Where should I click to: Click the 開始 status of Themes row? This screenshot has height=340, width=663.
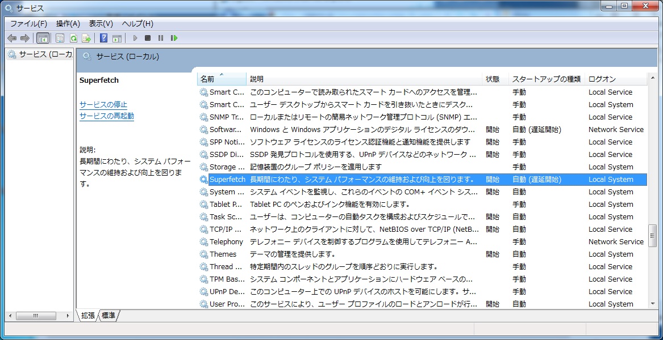(x=493, y=254)
